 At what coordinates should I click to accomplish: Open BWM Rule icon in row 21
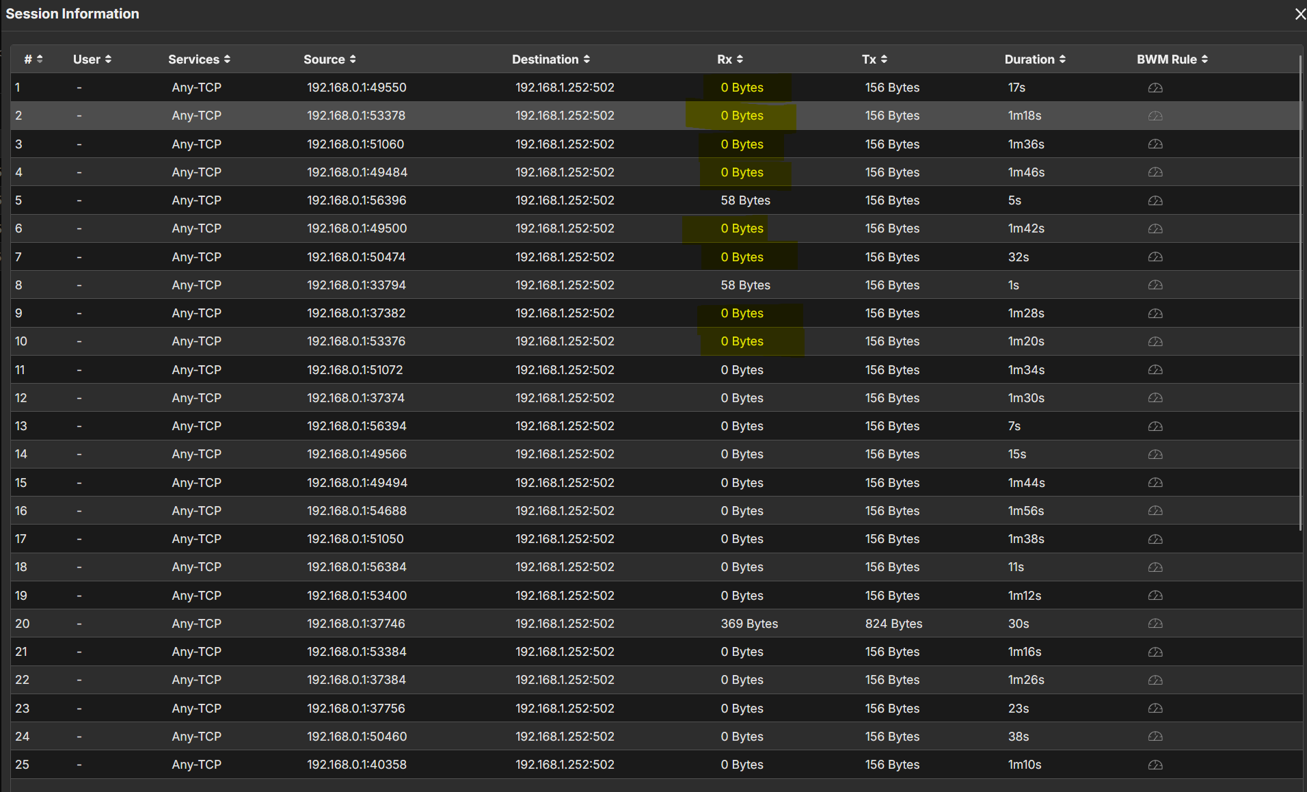point(1155,652)
